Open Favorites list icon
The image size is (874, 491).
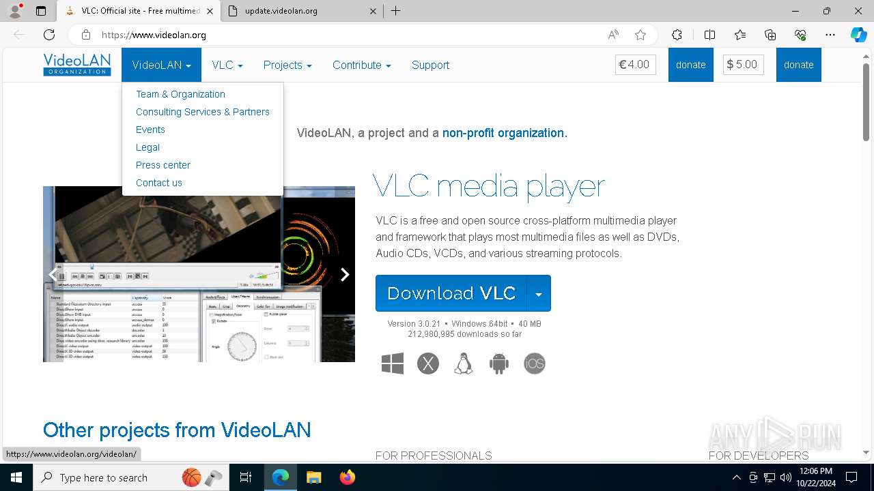click(x=740, y=35)
